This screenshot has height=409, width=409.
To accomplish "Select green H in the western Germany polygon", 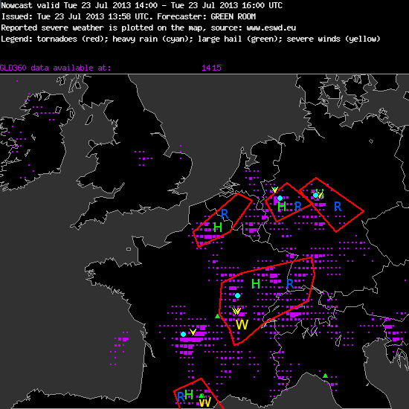I will [282, 207].
